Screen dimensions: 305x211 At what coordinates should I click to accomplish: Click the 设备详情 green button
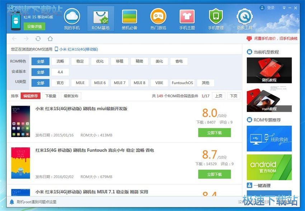point(34,27)
